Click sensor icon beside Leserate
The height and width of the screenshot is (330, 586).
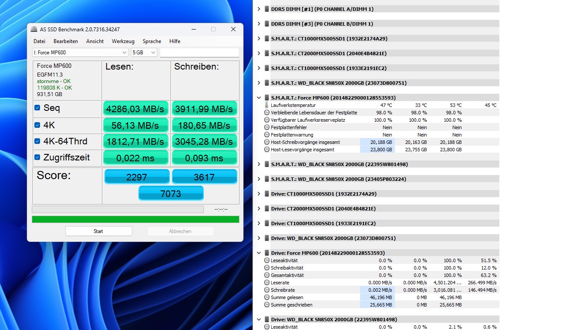pos(267,282)
